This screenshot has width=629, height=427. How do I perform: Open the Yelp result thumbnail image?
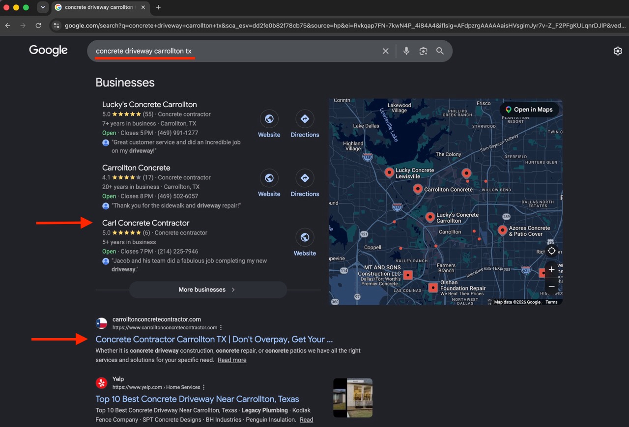pyautogui.click(x=353, y=398)
